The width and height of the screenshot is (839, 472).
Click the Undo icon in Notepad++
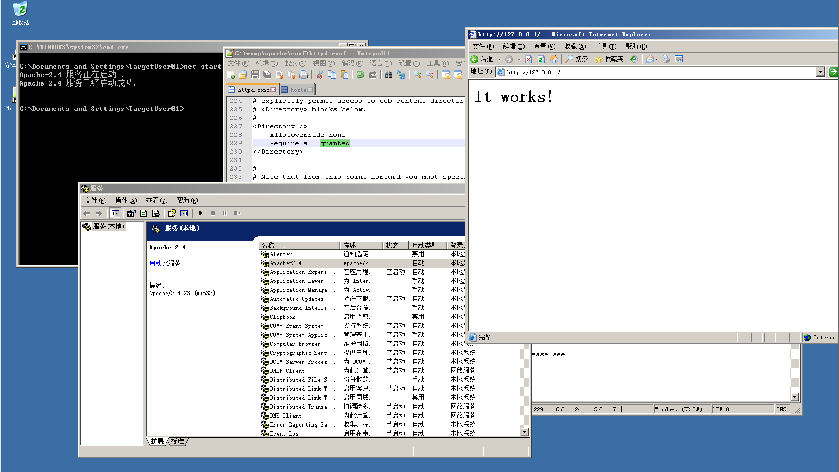point(360,75)
